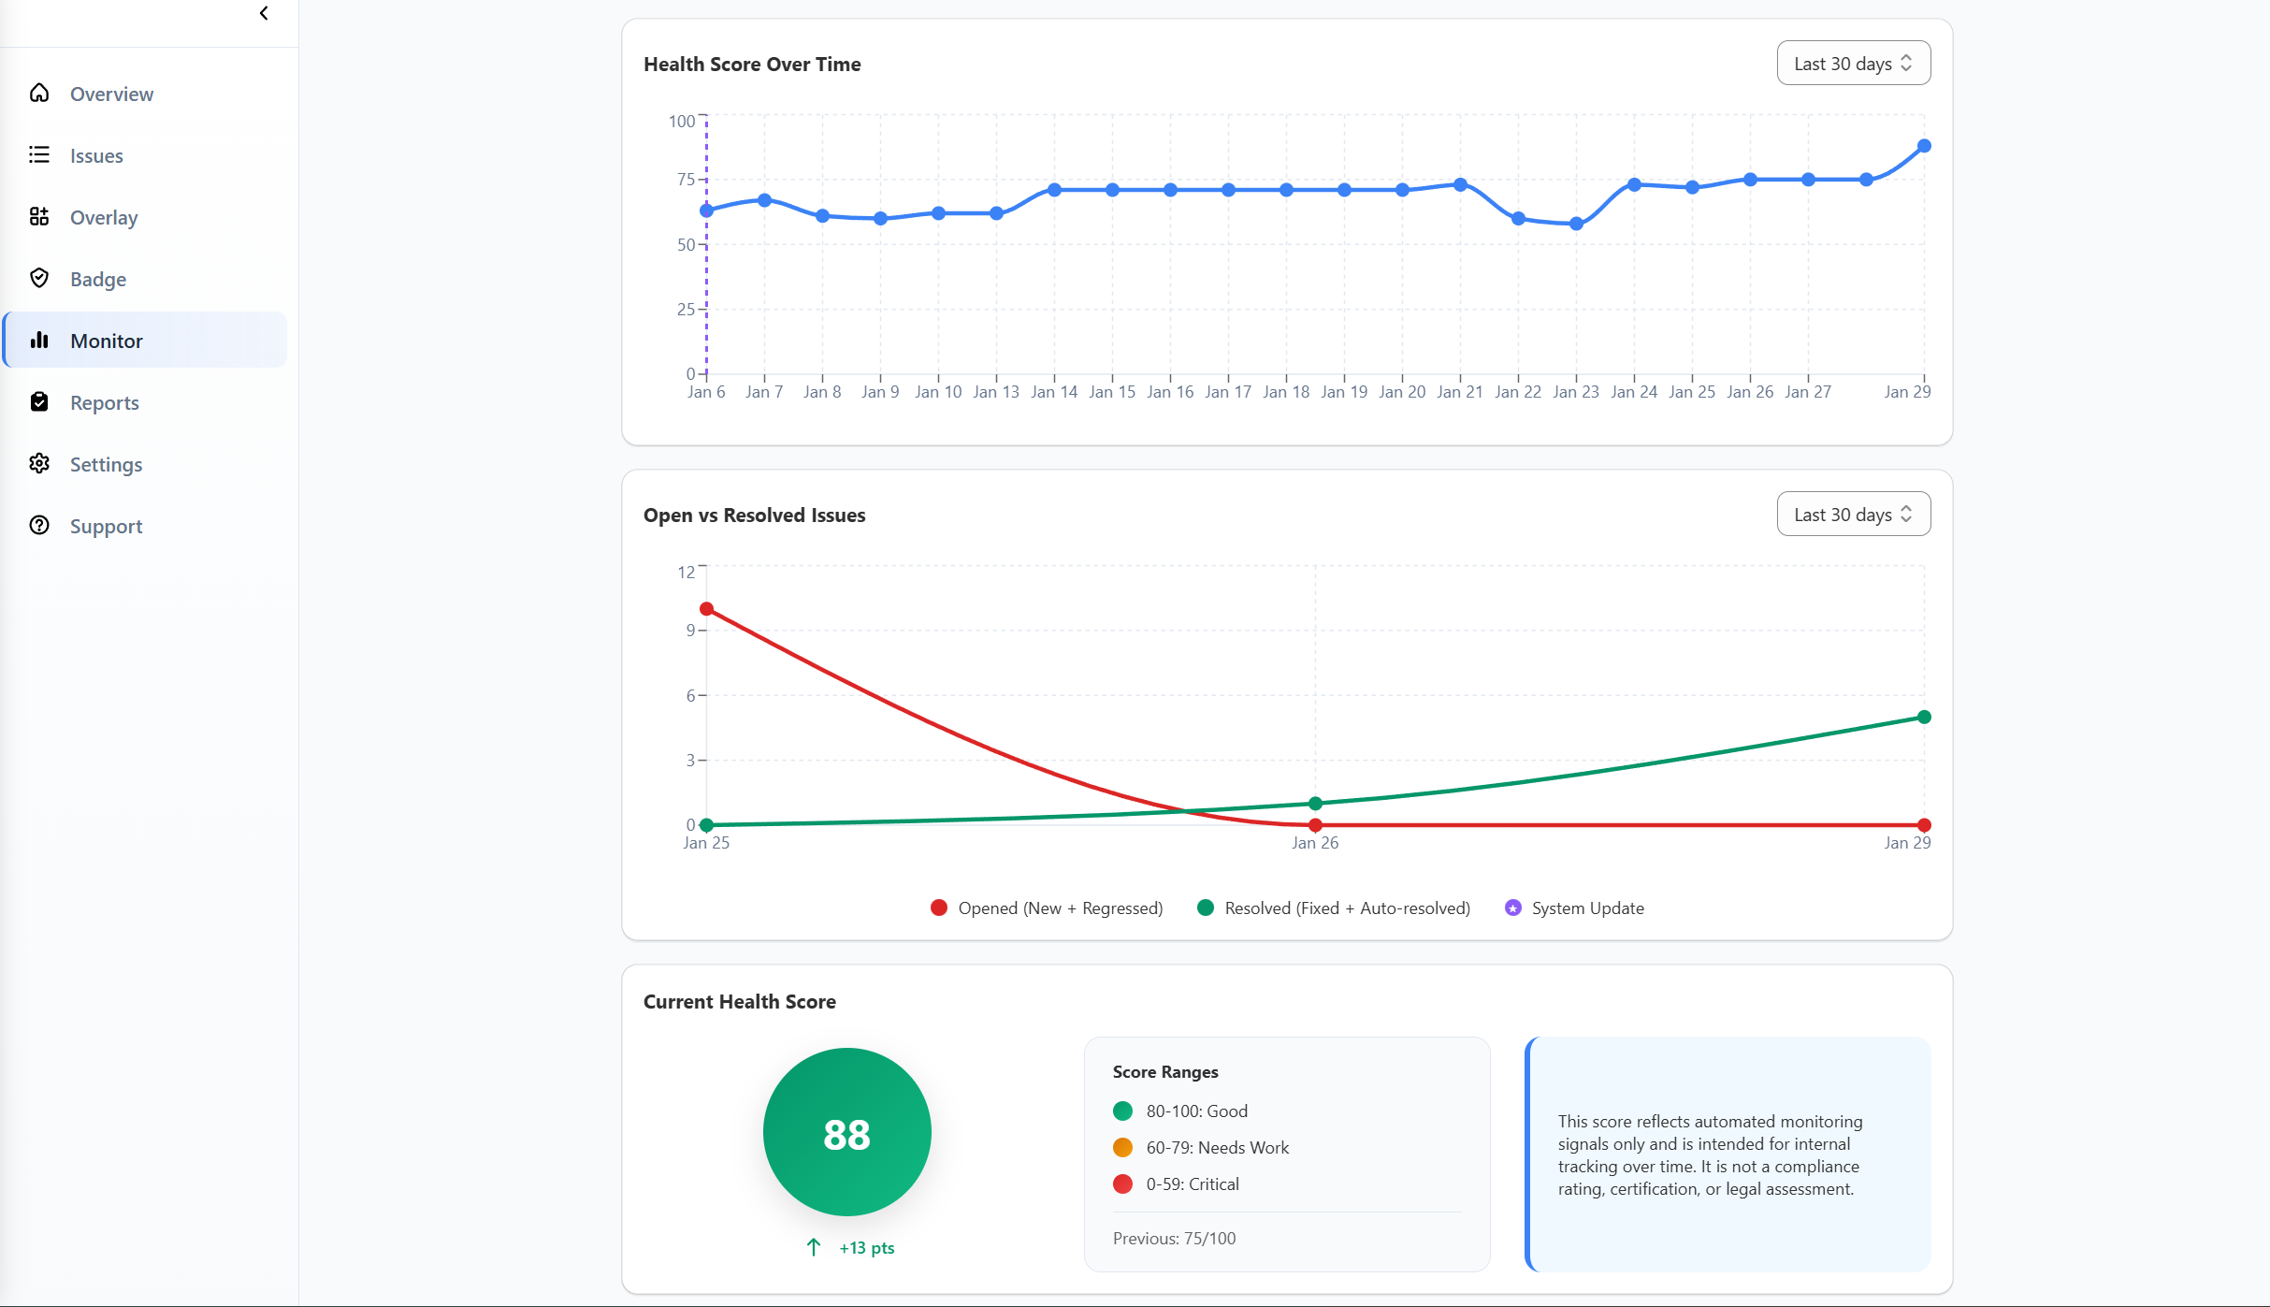Click the Overview home icon
Viewport: 2270px width, 1307px height.
coord(39,93)
